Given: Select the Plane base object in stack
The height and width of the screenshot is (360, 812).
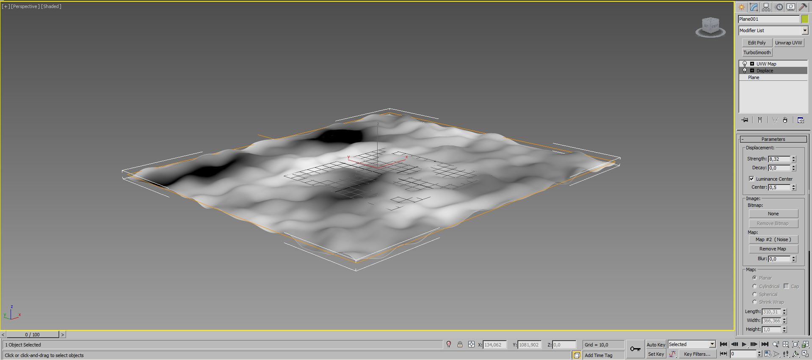Looking at the screenshot, I should pos(754,77).
